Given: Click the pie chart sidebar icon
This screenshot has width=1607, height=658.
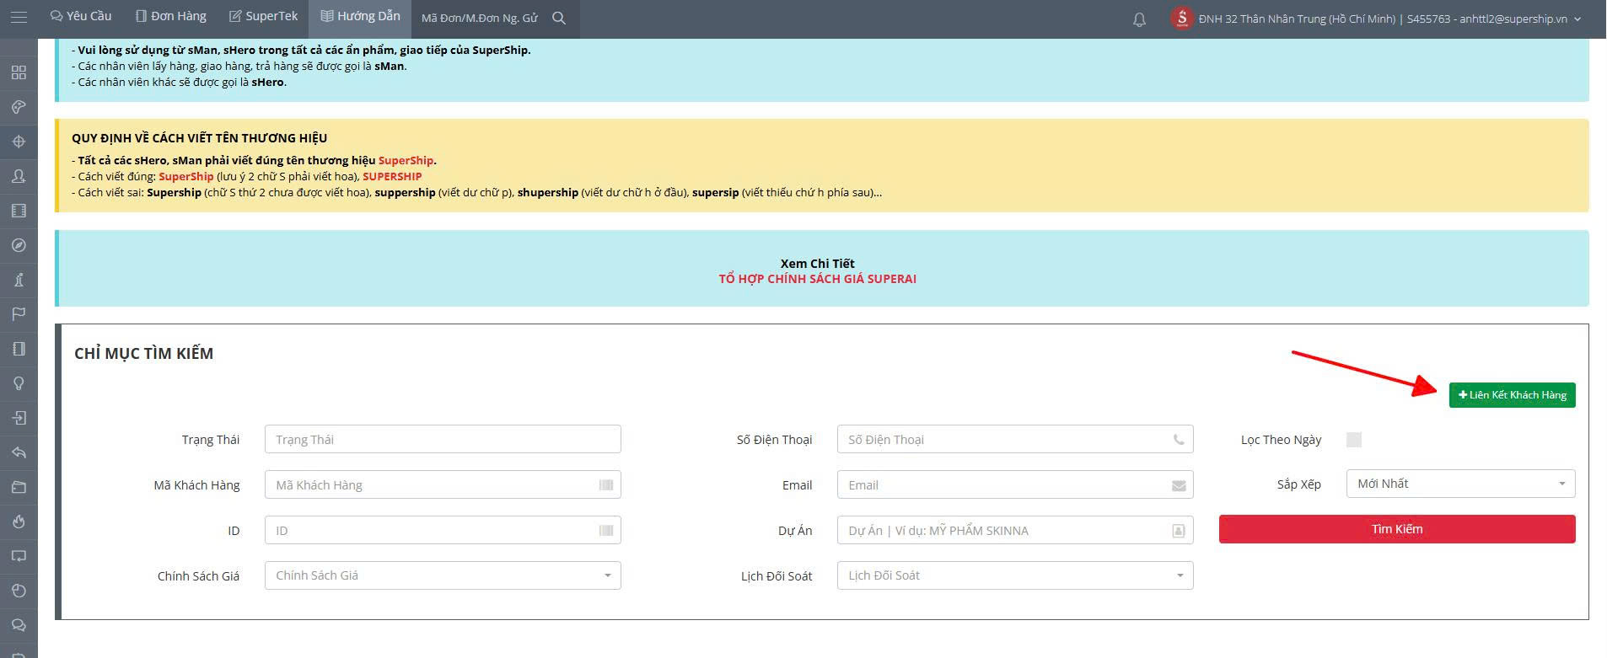Looking at the screenshot, I should 19,591.
